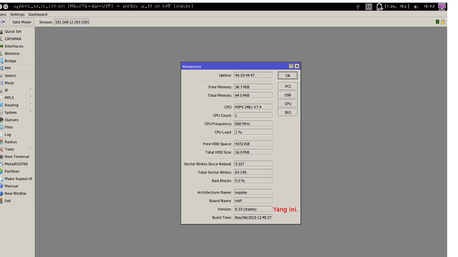Click the Total Sector Writes value 63 145
Image resolution: width=458 pixels, height=257 pixels.
[253, 172]
